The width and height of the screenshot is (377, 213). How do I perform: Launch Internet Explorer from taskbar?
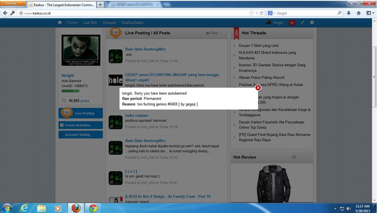(x=24, y=208)
